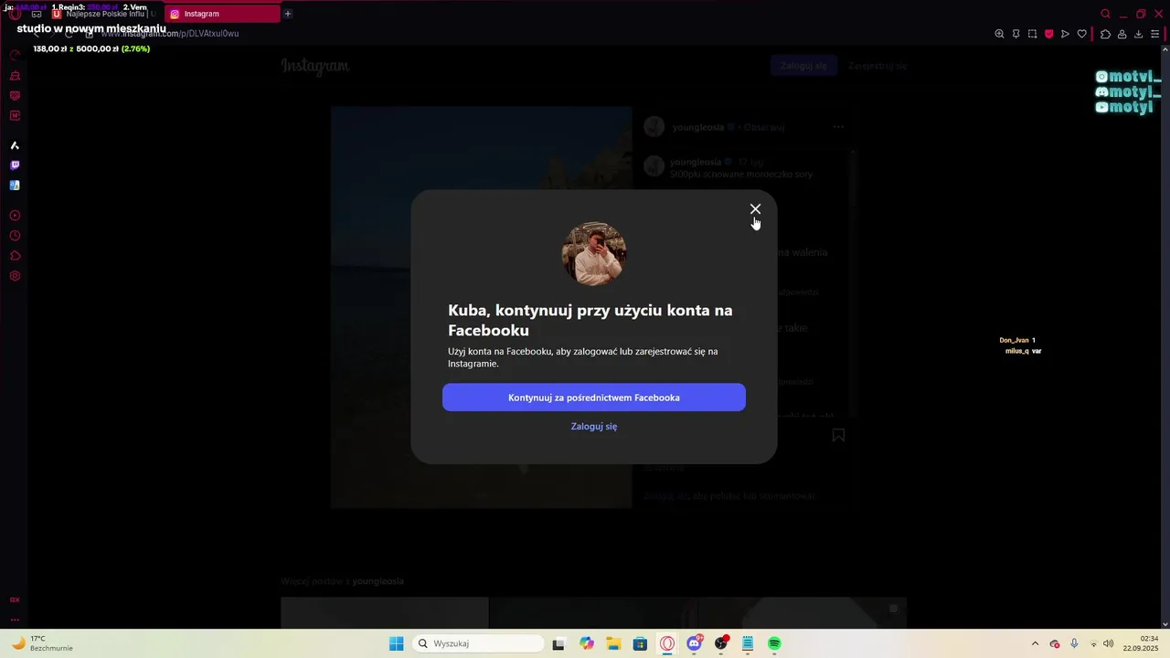Click Zarejestruj się link in Instagram header
The height and width of the screenshot is (658, 1170).
click(x=877, y=66)
